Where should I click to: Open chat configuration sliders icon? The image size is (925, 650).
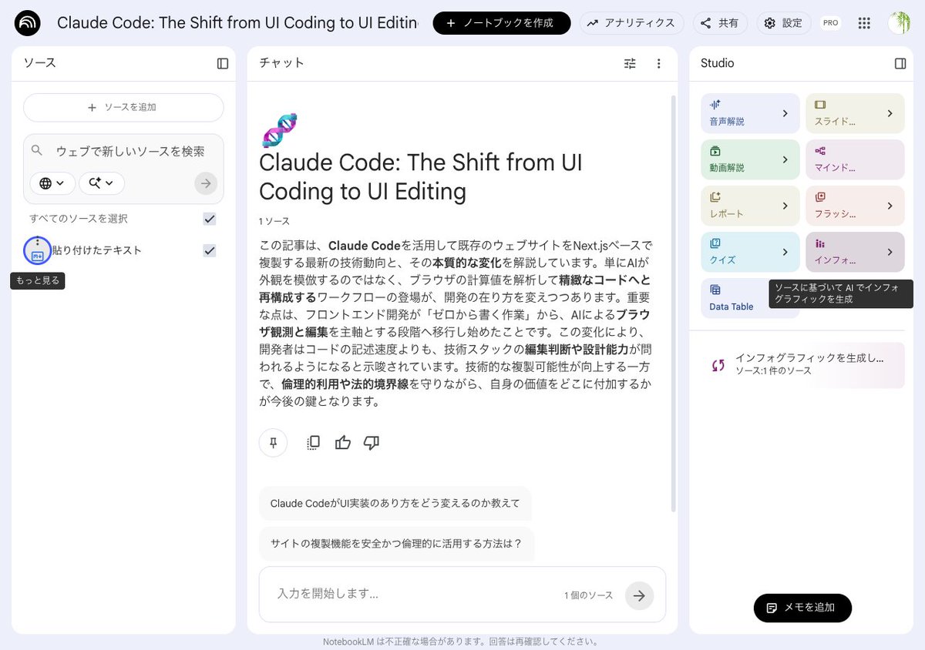(x=630, y=63)
